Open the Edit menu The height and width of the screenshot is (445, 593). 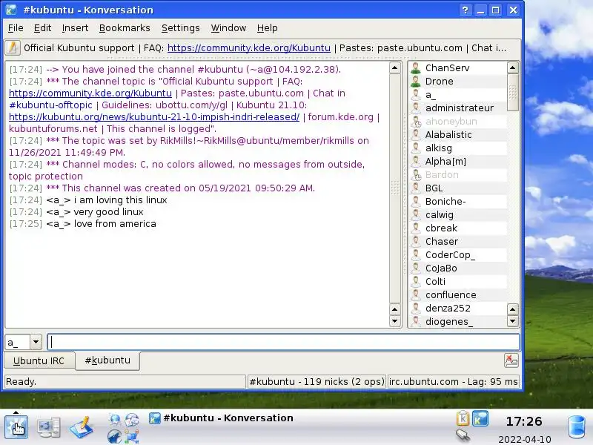pos(42,28)
